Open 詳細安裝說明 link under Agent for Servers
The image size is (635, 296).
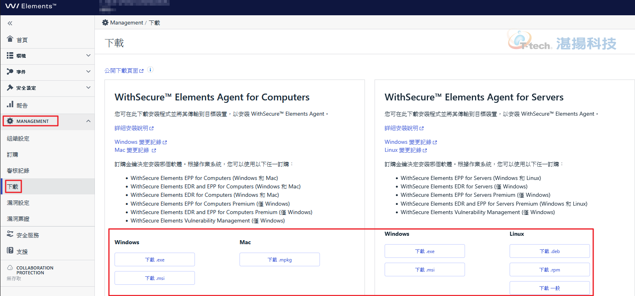point(404,128)
